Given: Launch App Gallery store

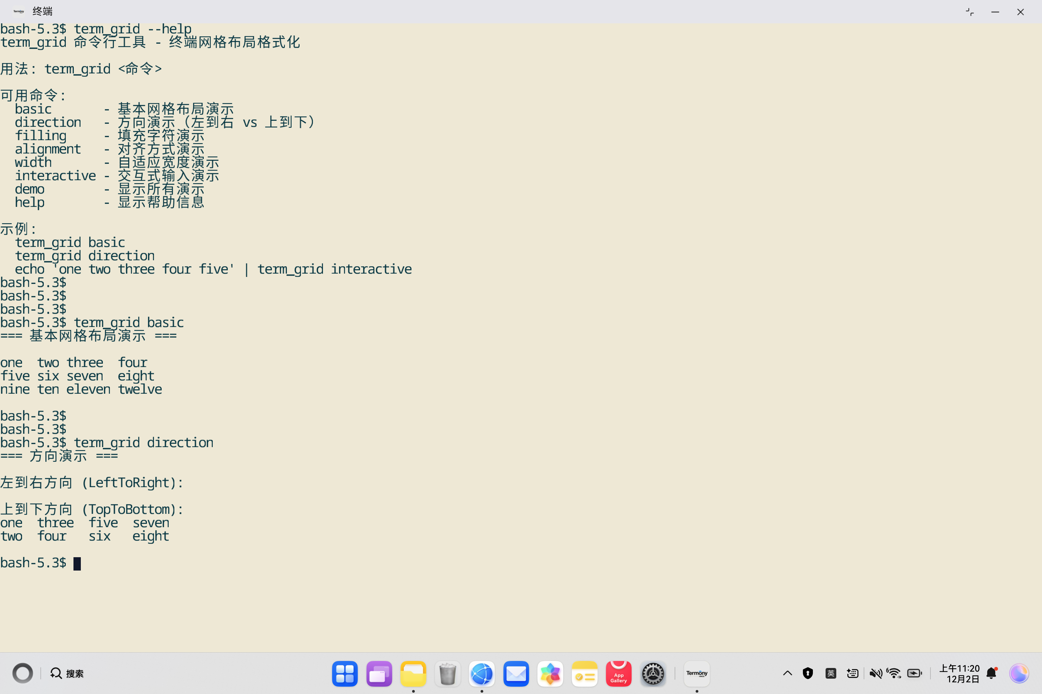Looking at the screenshot, I should click(619, 674).
